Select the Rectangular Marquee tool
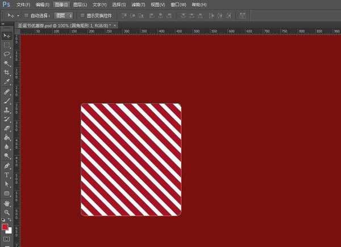 click(x=7, y=45)
